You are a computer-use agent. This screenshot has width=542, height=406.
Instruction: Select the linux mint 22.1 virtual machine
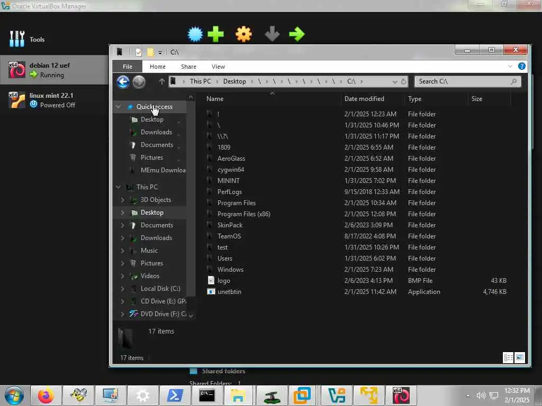[x=55, y=100]
